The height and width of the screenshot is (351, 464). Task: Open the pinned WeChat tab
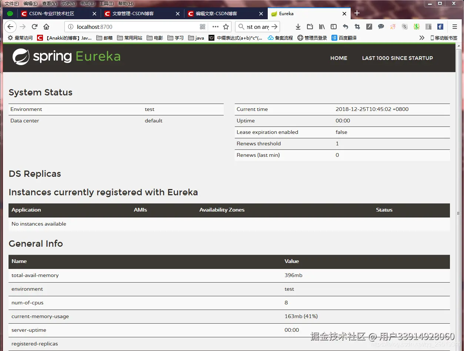(10, 14)
